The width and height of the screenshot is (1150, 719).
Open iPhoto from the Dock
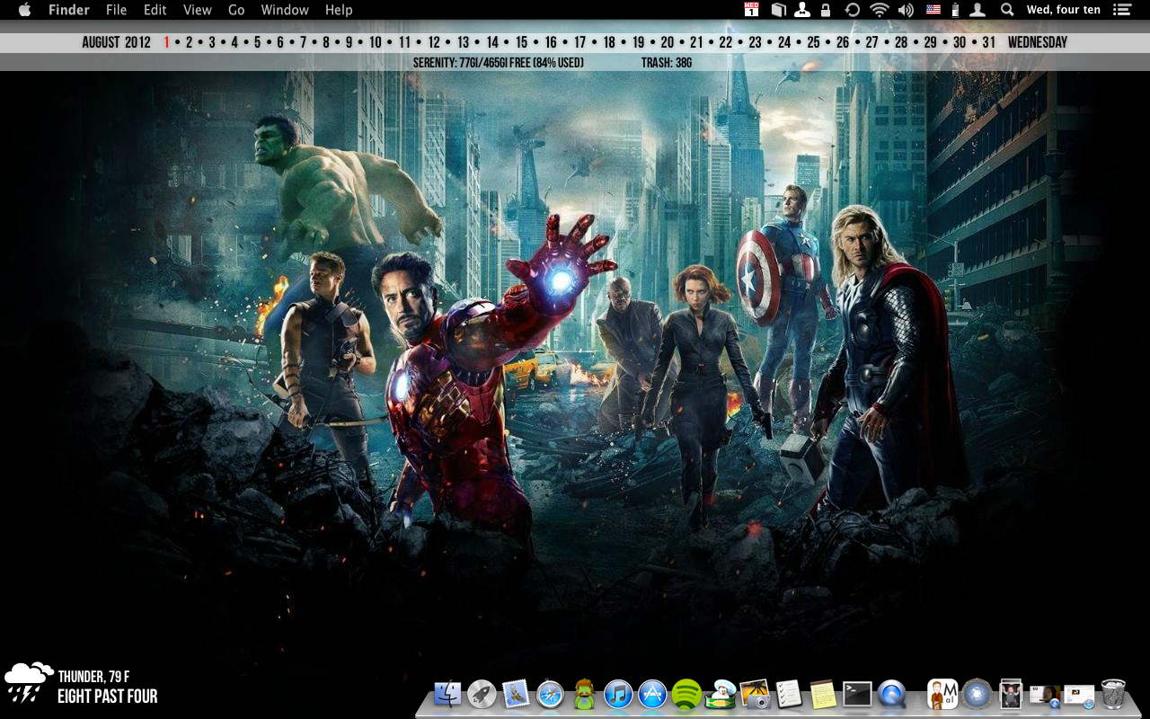[x=755, y=694]
